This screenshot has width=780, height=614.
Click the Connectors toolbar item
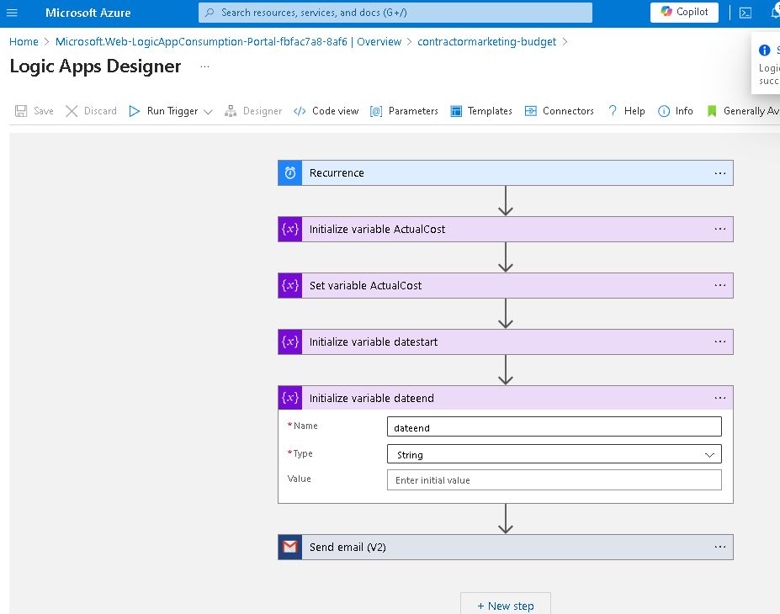560,111
